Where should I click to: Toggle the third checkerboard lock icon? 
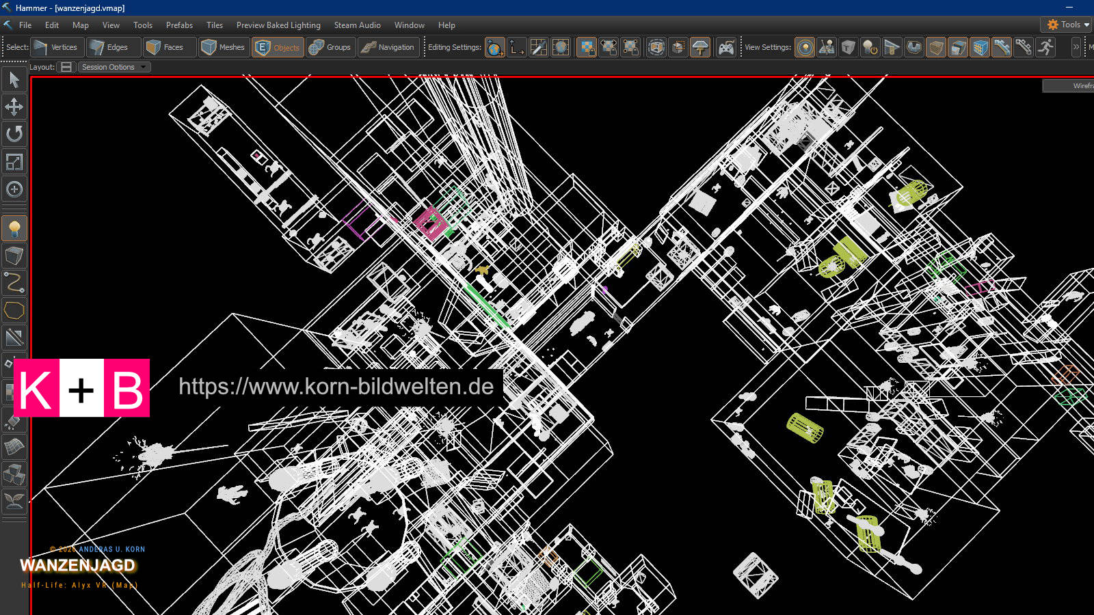click(x=630, y=47)
